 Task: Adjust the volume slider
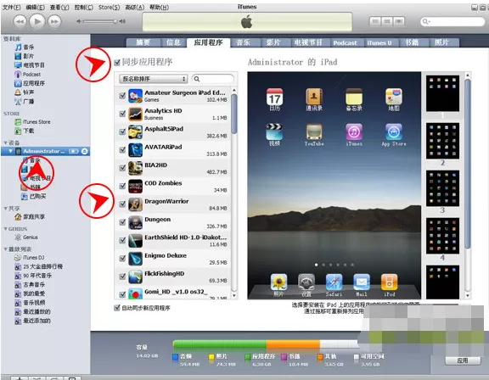(x=101, y=21)
